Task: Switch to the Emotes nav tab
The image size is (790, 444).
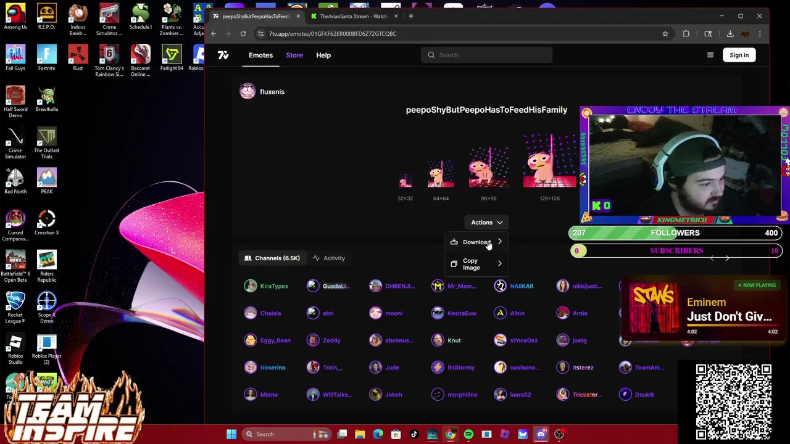Action: 260,55
